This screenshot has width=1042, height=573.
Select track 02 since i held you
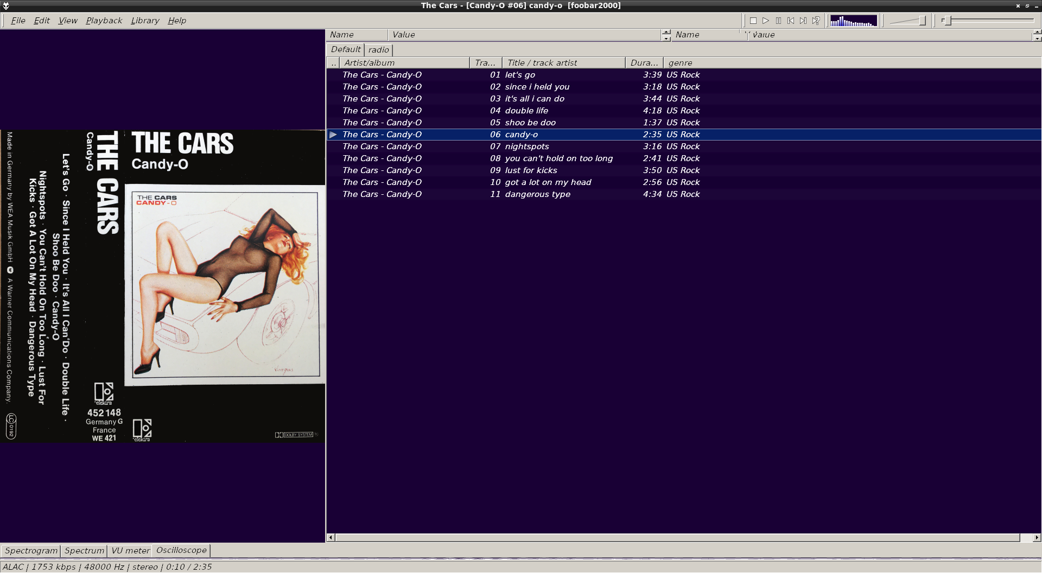pos(684,87)
